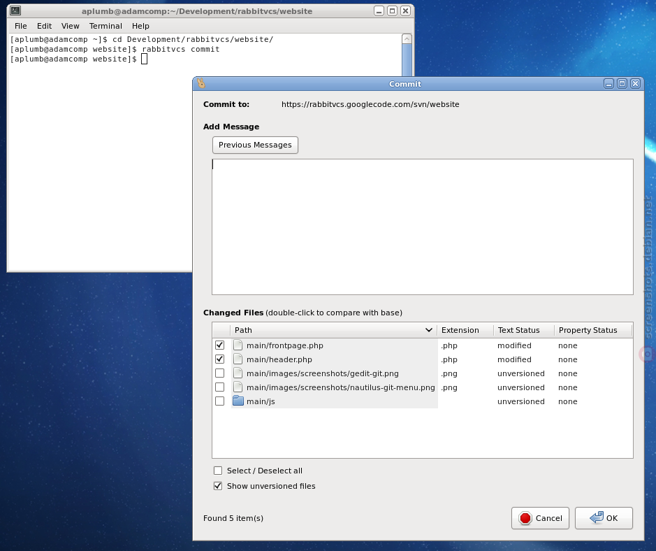Click the file icon beside nautilus-git-menu.png
656x551 pixels.
238,387
